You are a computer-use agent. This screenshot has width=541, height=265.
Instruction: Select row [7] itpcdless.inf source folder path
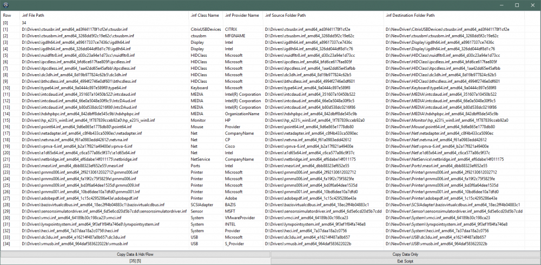coord(314,68)
